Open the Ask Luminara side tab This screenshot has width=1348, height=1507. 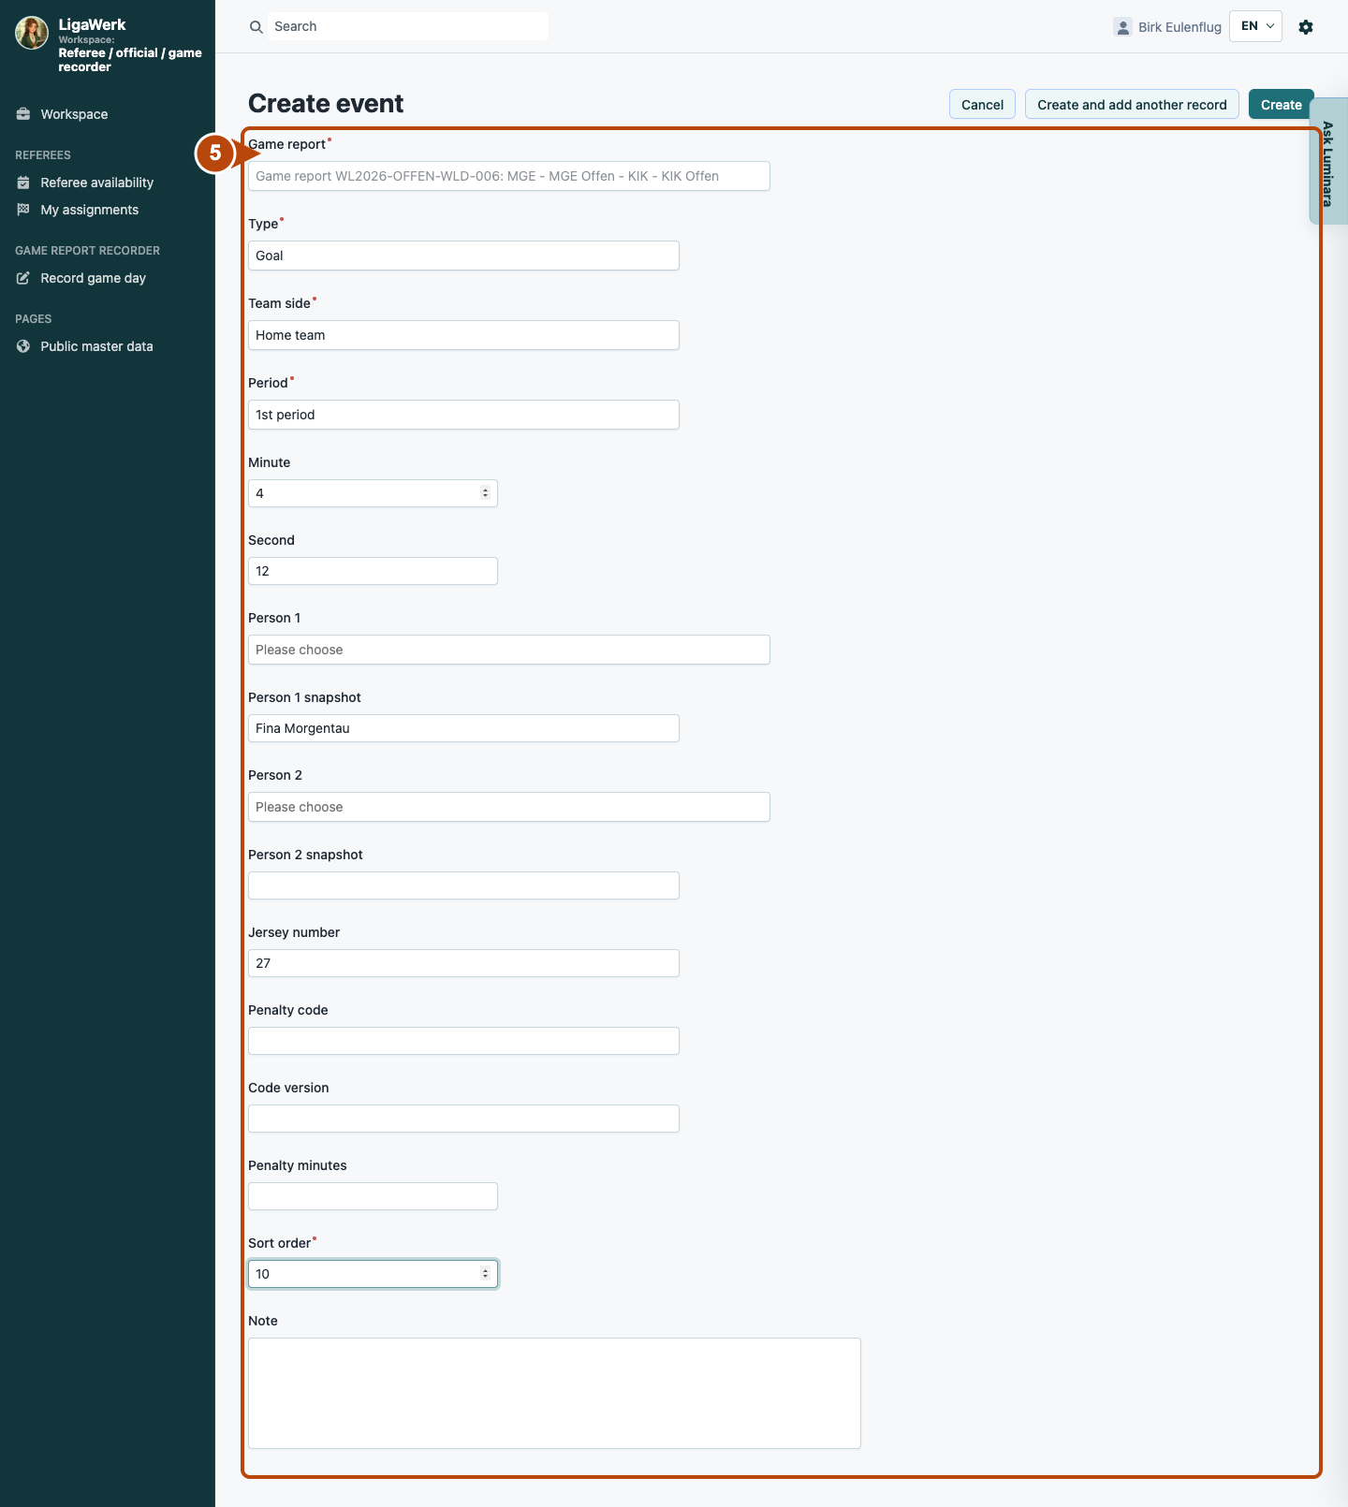tap(1328, 161)
